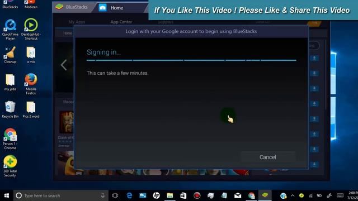Launch Microsoft Edge from taskbar
Image resolution: width=358 pixels, height=201 pixels.
[x=129, y=195]
